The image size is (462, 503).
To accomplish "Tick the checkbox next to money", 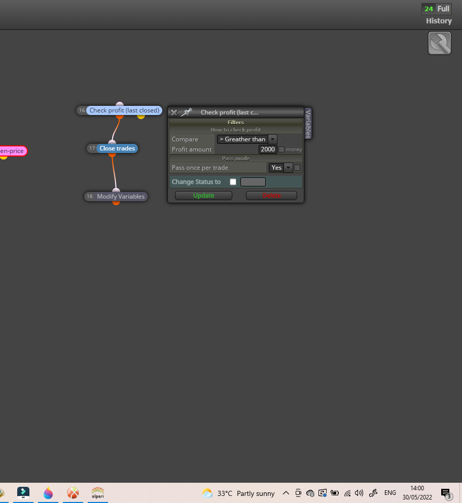I will click(x=281, y=149).
